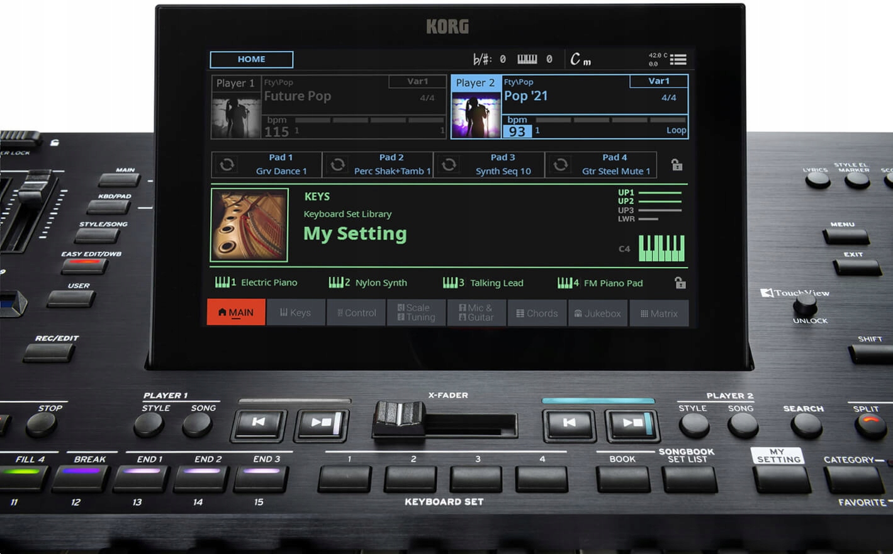Hit the SEARCH hardware button

point(806,426)
